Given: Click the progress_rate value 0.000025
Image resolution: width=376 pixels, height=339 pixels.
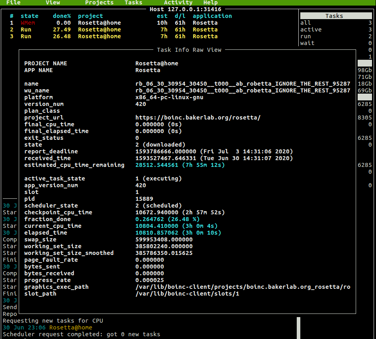Looking at the screenshot, I should pos(150,280).
